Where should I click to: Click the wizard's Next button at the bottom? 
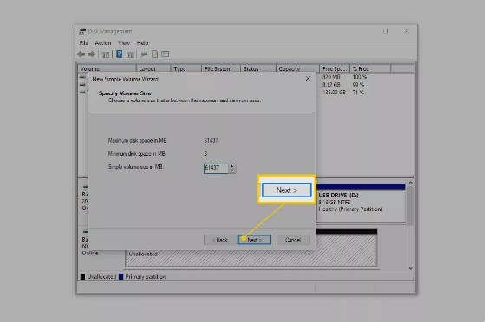tap(255, 239)
